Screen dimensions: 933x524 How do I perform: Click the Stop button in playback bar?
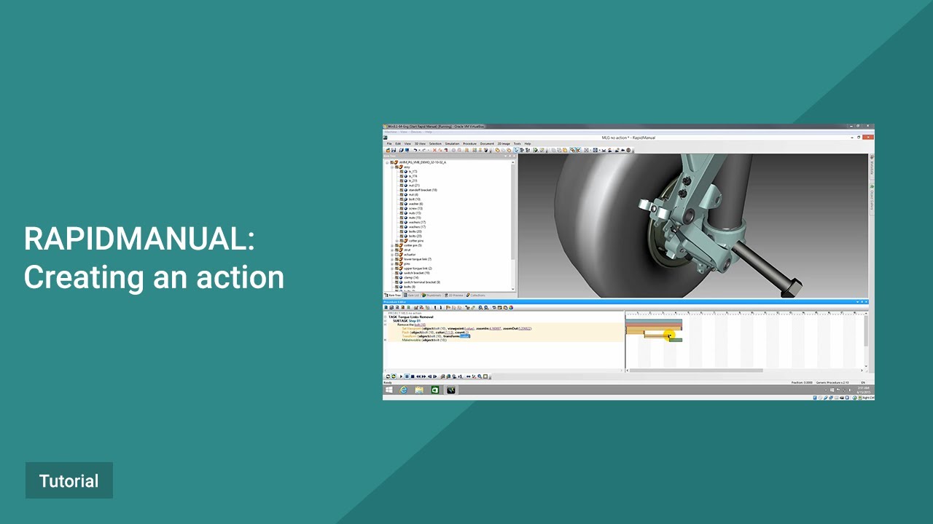[413, 376]
